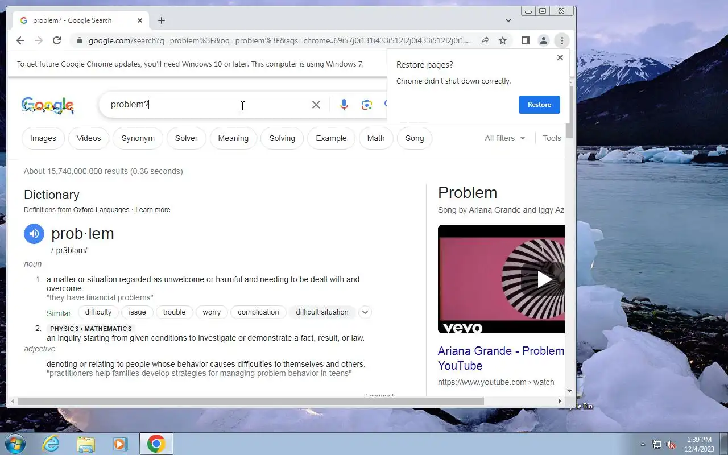Open the All filters dropdown
Image resolution: width=728 pixels, height=455 pixels.
[x=505, y=138]
